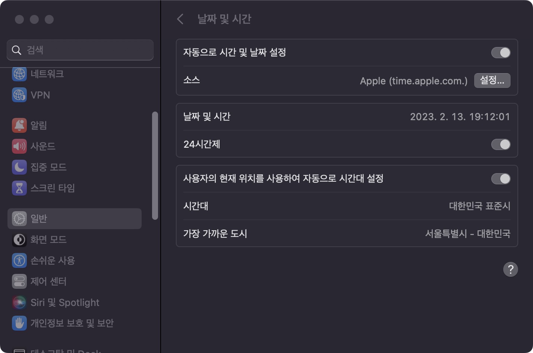Open the help question mark button
533x353 pixels.
coord(511,269)
